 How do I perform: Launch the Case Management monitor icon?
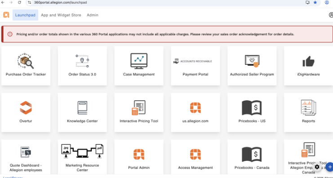(139, 61)
